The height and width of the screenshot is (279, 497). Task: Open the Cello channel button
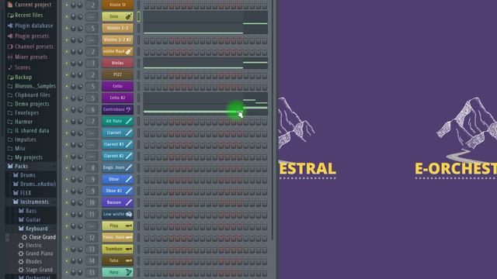point(117,86)
